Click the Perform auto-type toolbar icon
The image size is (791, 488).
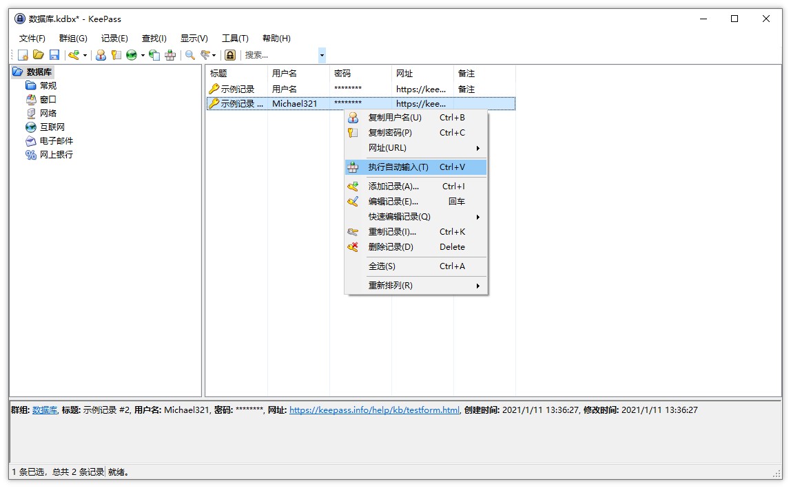tap(170, 55)
